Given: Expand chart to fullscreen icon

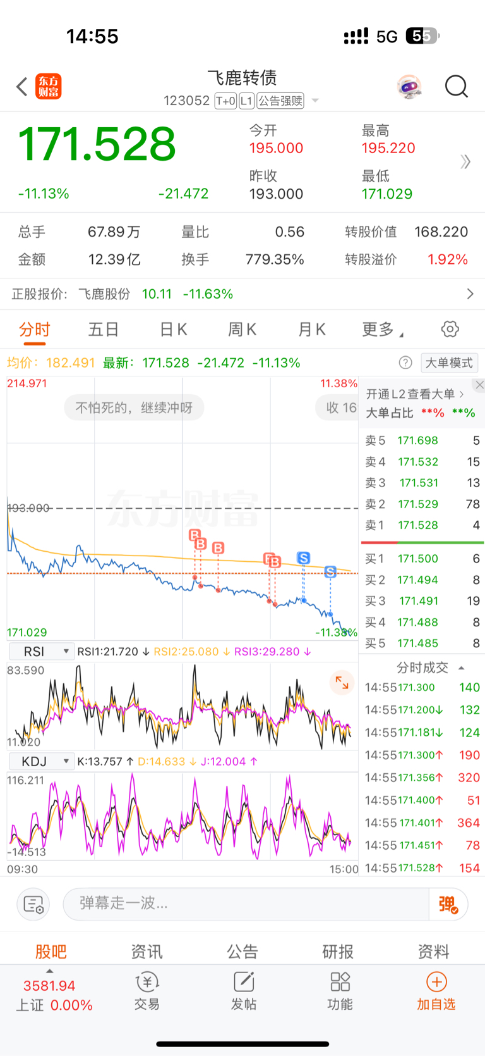Looking at the screenshot, I should pos(342,683).
